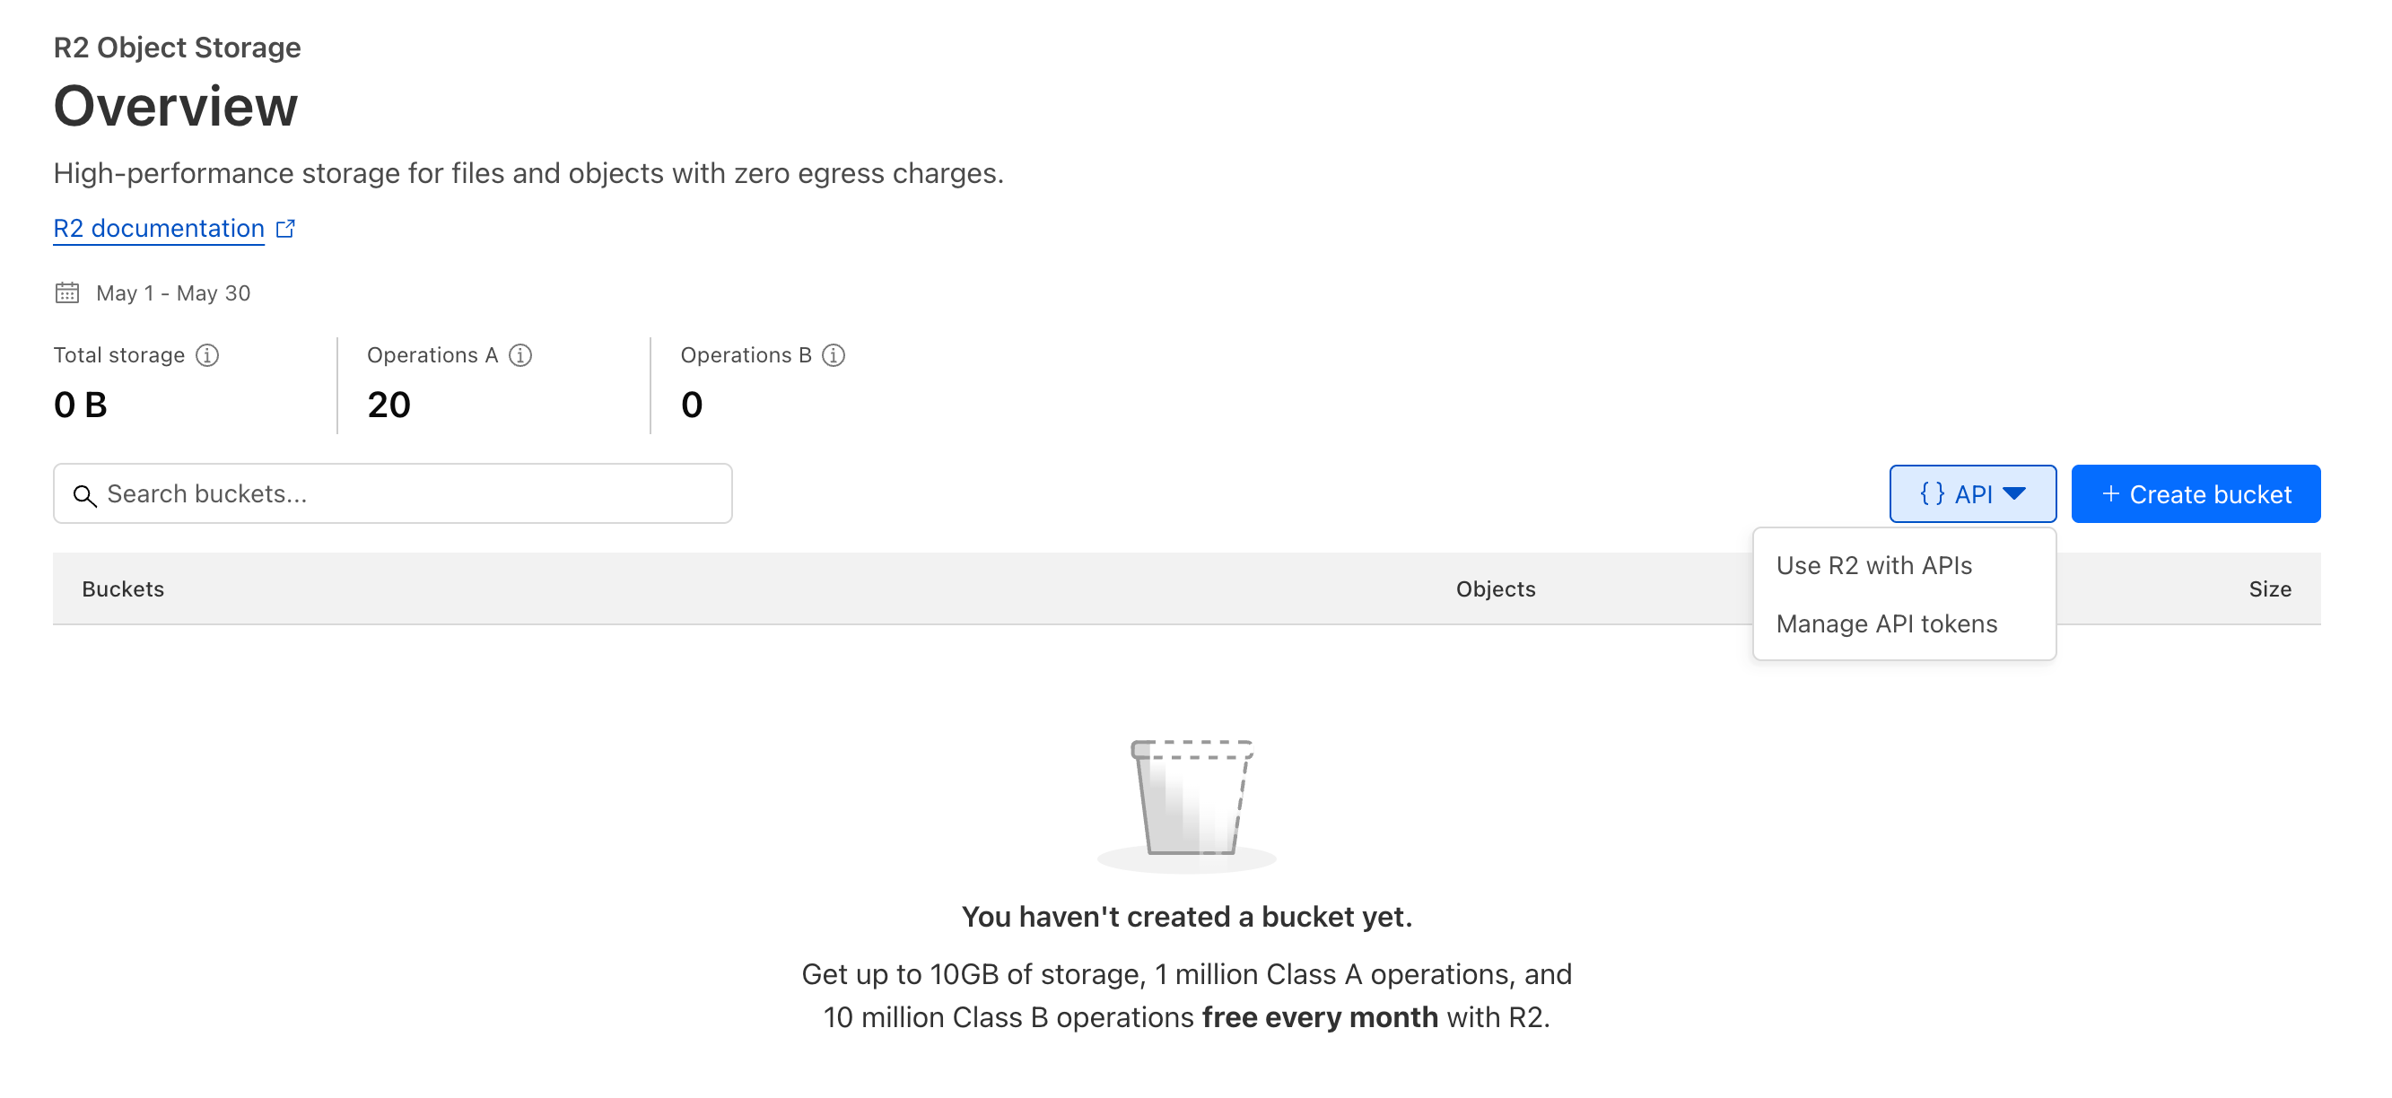Click the R2 Object Storage breadcrumb
The height and width of the screenshot is (1098, 2392).
pyautogui.click(x=177, y=48)
